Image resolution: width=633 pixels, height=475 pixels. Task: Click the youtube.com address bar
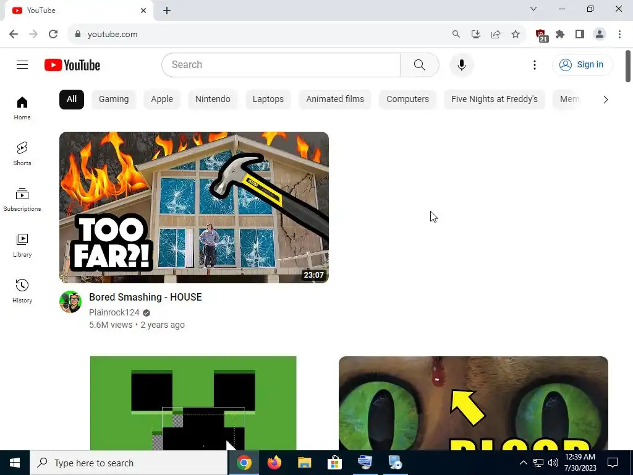(x=258, y=35)
